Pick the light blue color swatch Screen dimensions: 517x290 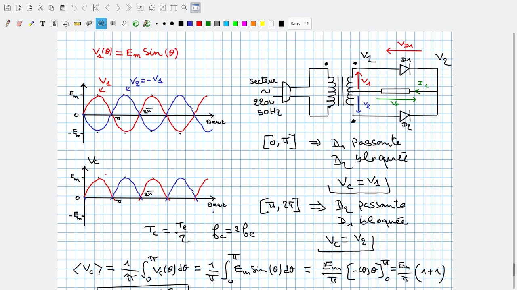pos(226,24)
